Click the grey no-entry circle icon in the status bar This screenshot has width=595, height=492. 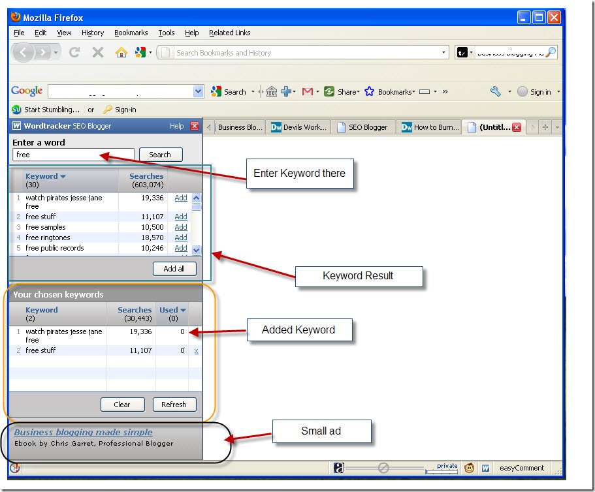coord(383,468)
